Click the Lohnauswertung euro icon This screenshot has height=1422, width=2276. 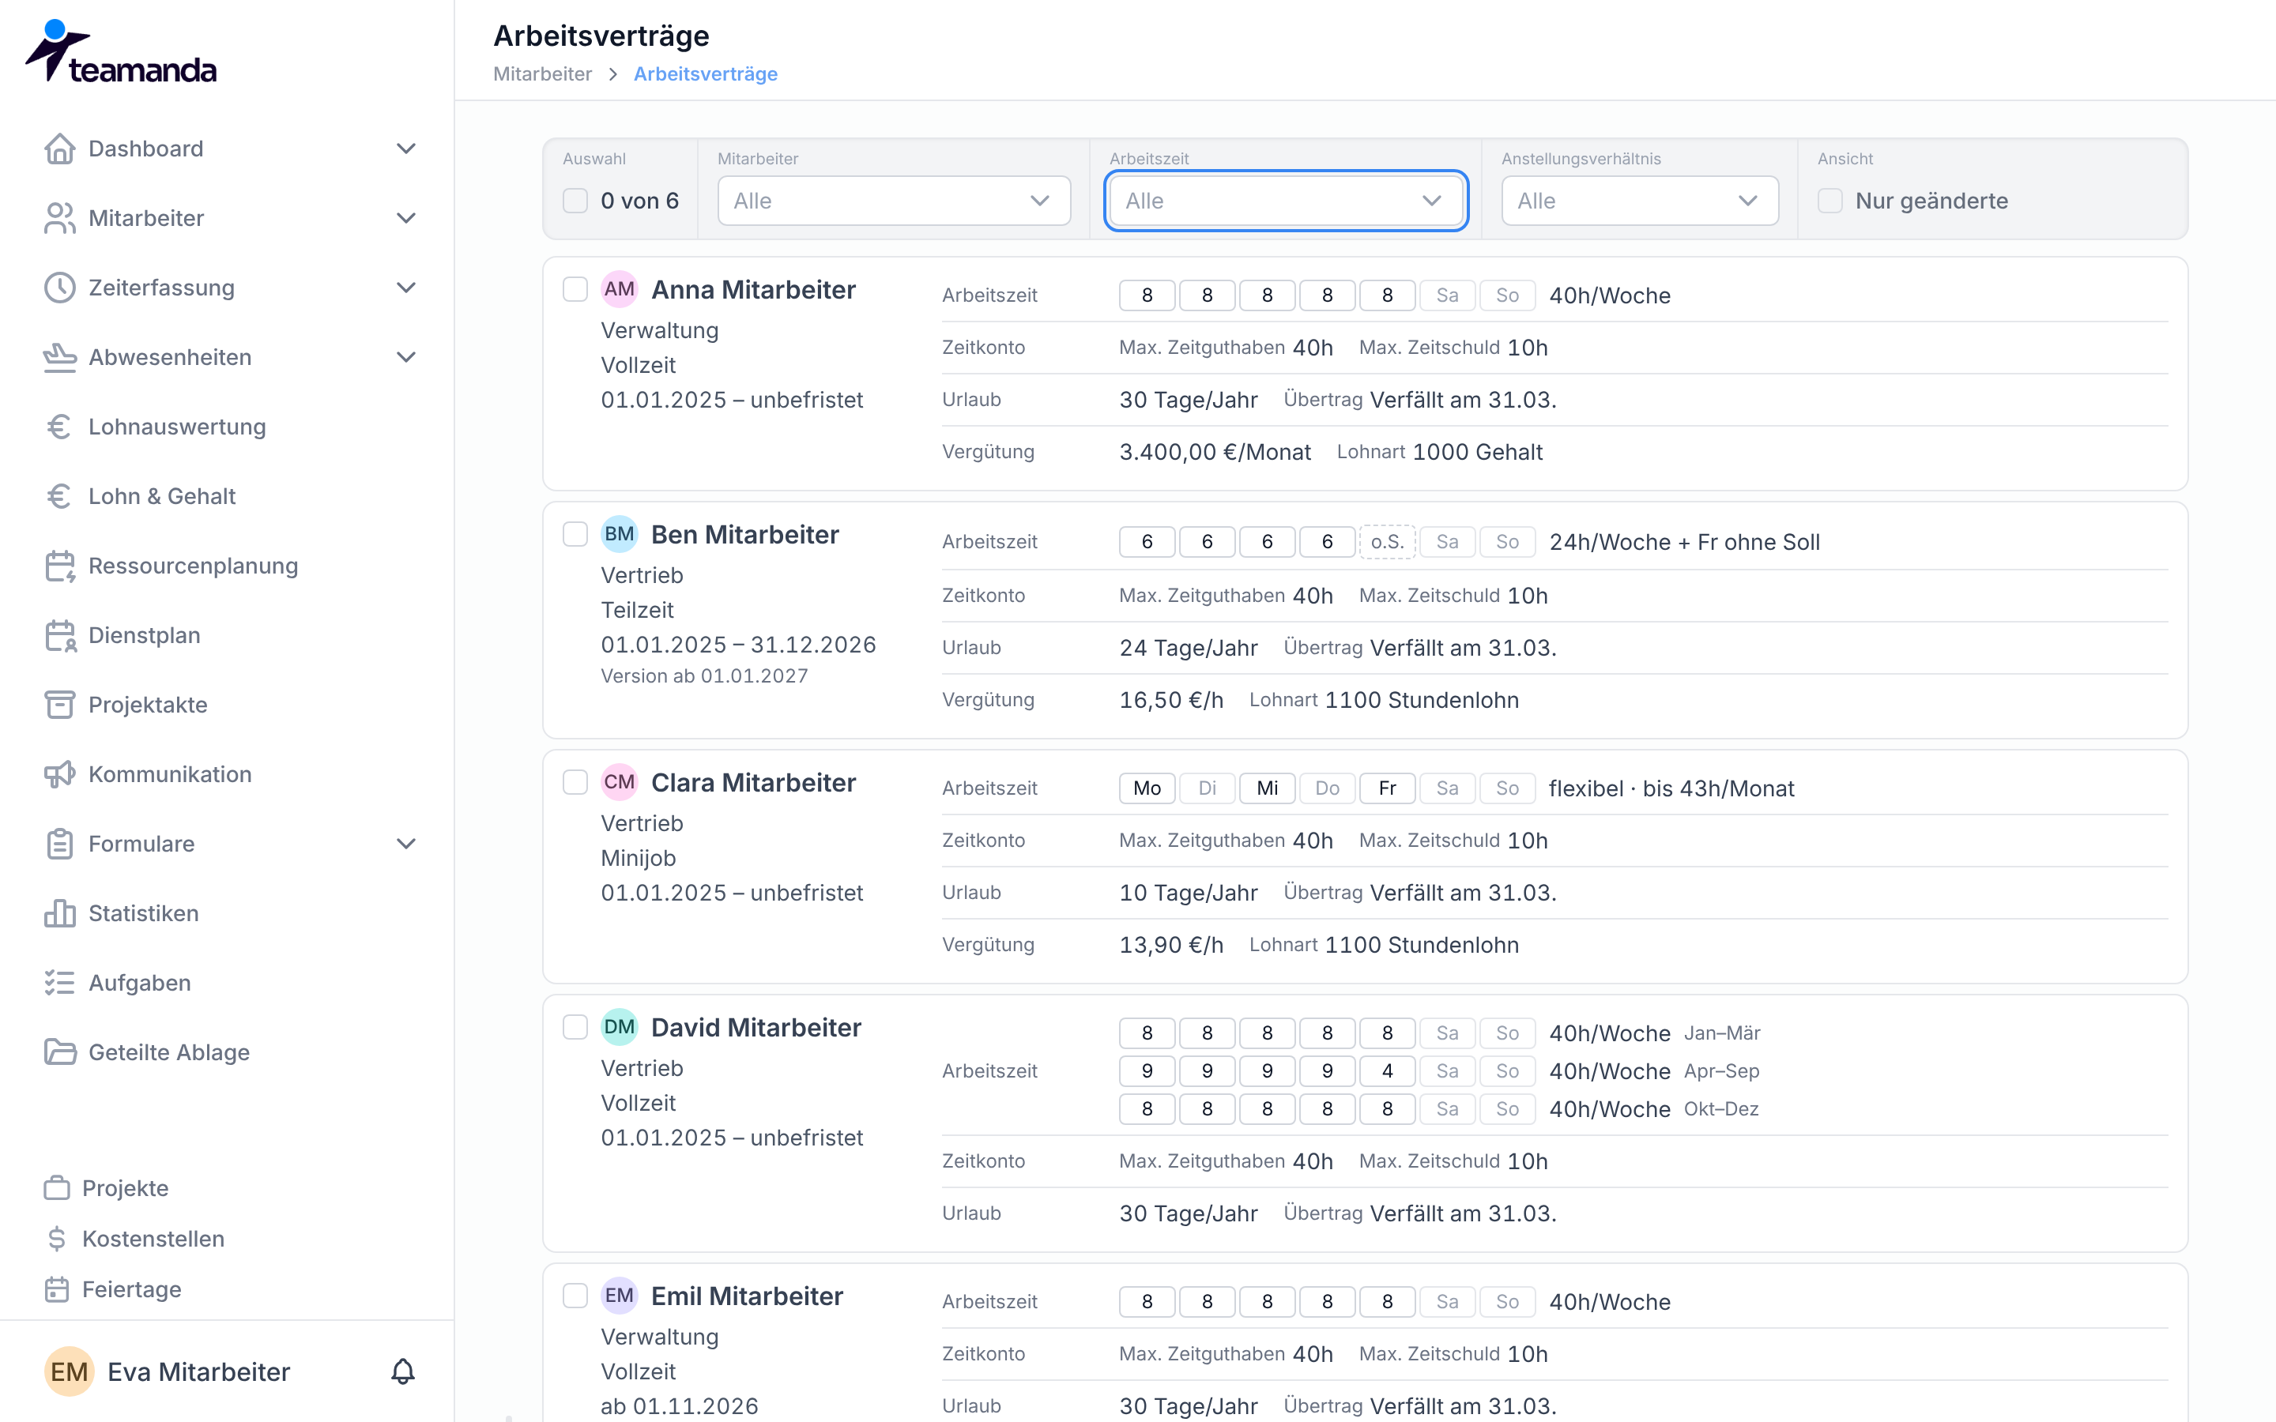click(60, 427)
